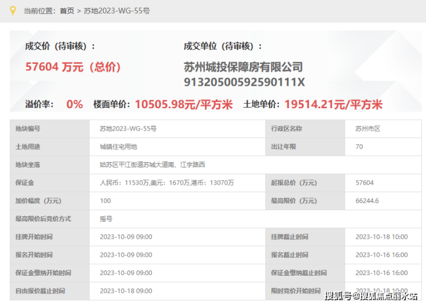
Task: Select the value 摇号
Action: point(106,219)
